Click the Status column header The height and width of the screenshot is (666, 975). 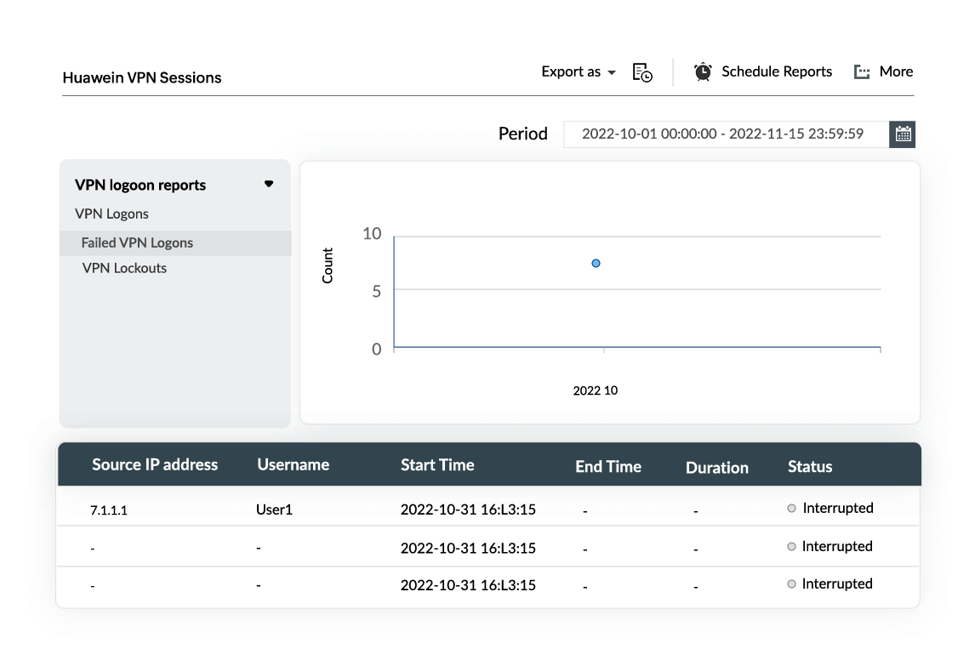(x=809, y=466)
